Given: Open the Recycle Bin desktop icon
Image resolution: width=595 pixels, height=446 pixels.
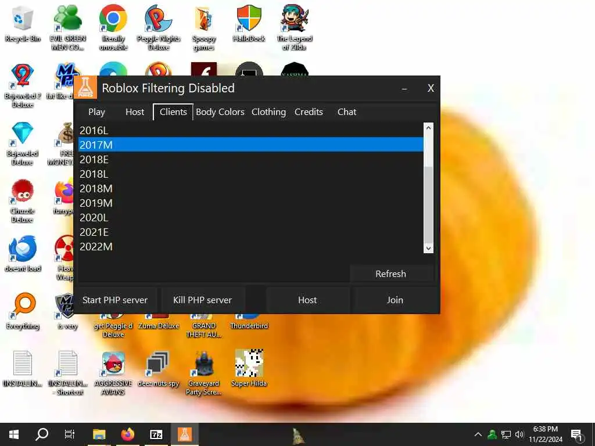Looking at the screenshot, I should [x=23, y=23].
